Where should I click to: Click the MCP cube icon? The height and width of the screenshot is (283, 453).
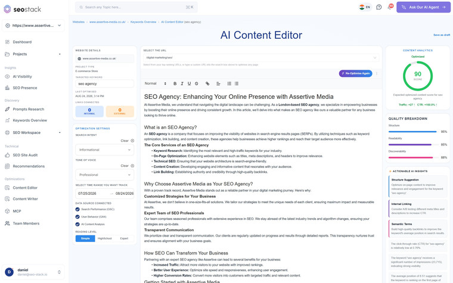point(7,211)
